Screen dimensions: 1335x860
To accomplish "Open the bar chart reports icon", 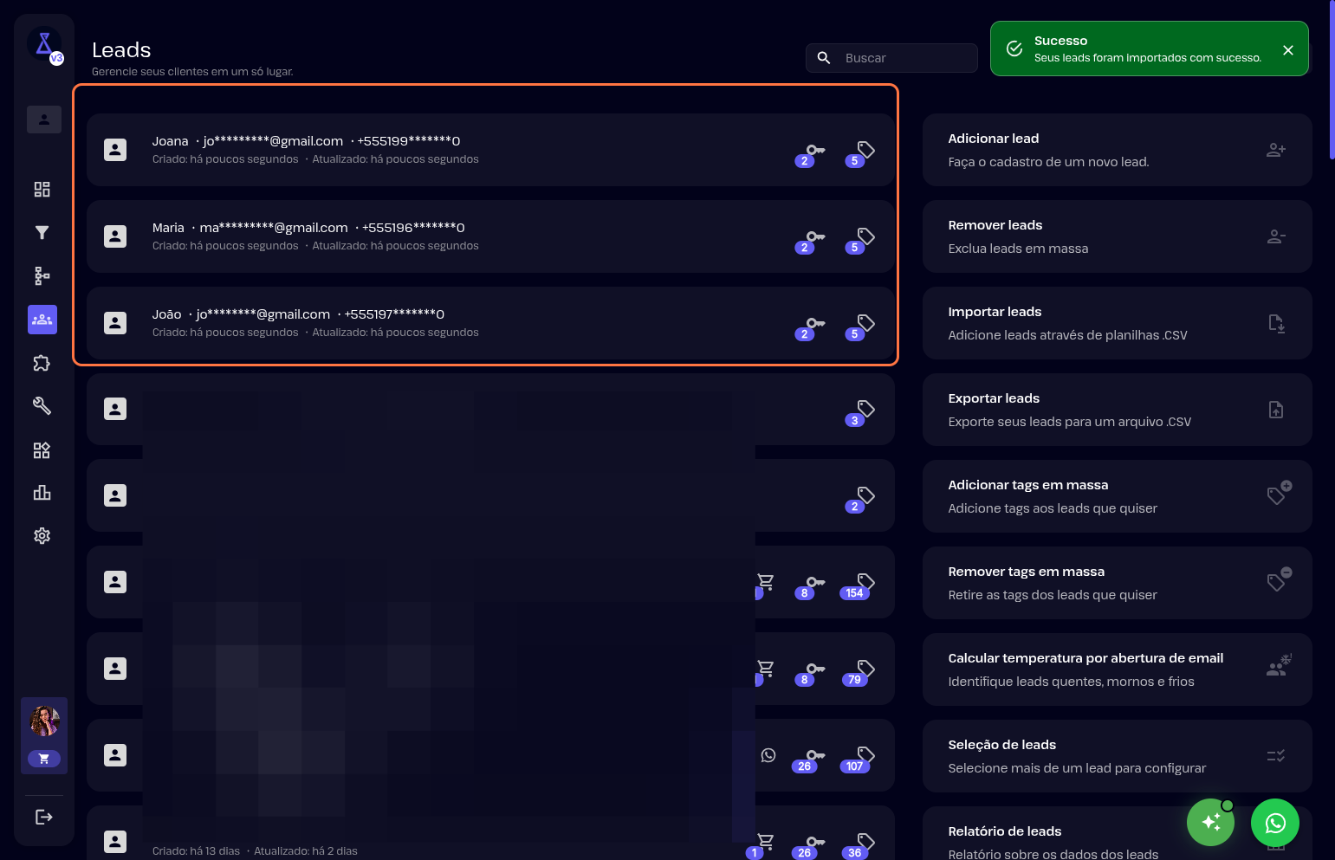I will (42, 493).
